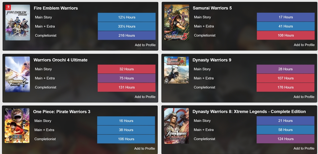Select the 28 Hours main story bar

[x=285, y=69]
